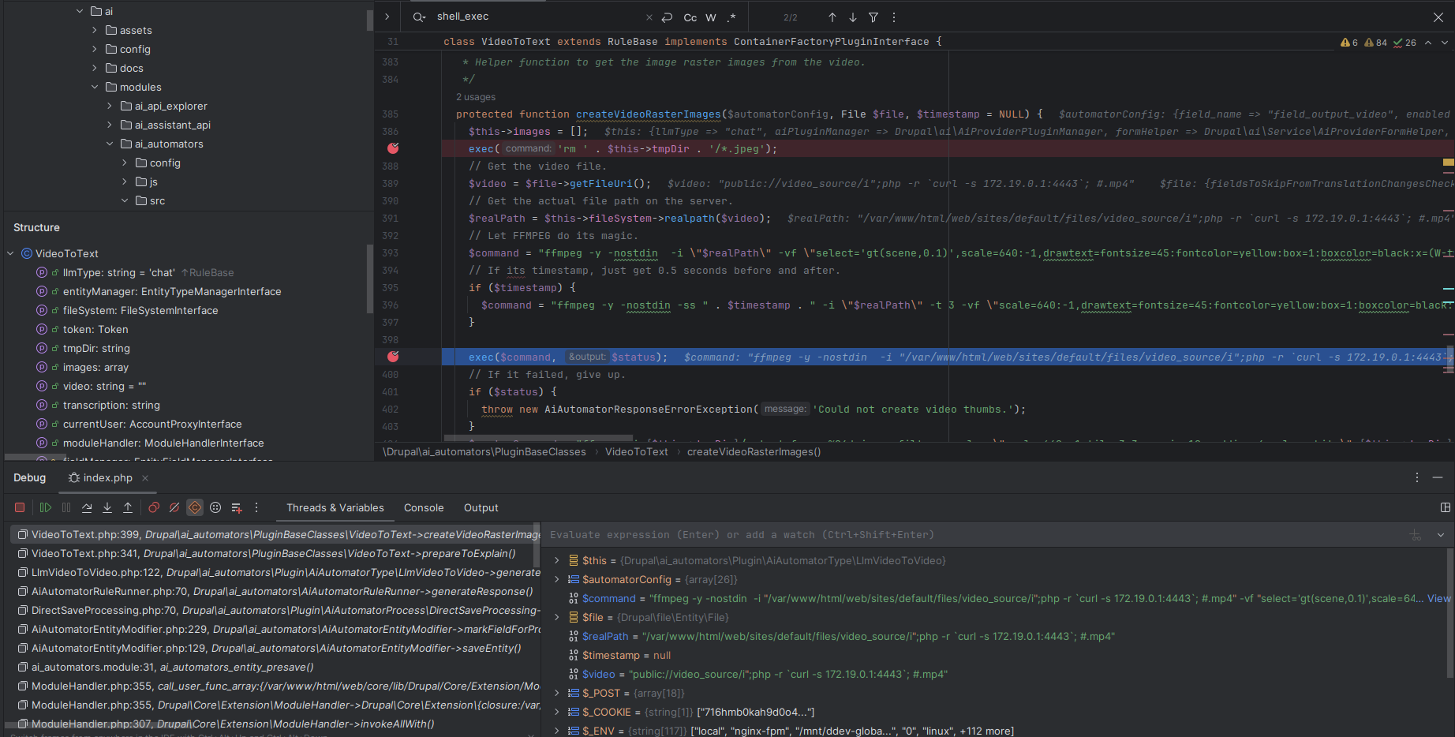Collapse VideoToText class in Structure
1455x737 pixels.
point(10,253)
